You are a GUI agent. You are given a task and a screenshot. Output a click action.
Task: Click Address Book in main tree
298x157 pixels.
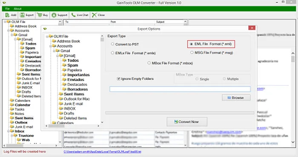click(x=26, y=26)
